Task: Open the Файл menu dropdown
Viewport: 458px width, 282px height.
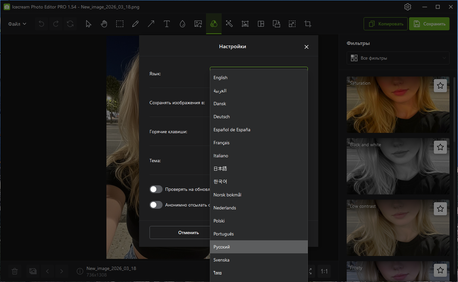Action: 17,24
